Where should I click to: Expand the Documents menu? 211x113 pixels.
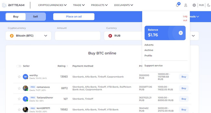124,5
